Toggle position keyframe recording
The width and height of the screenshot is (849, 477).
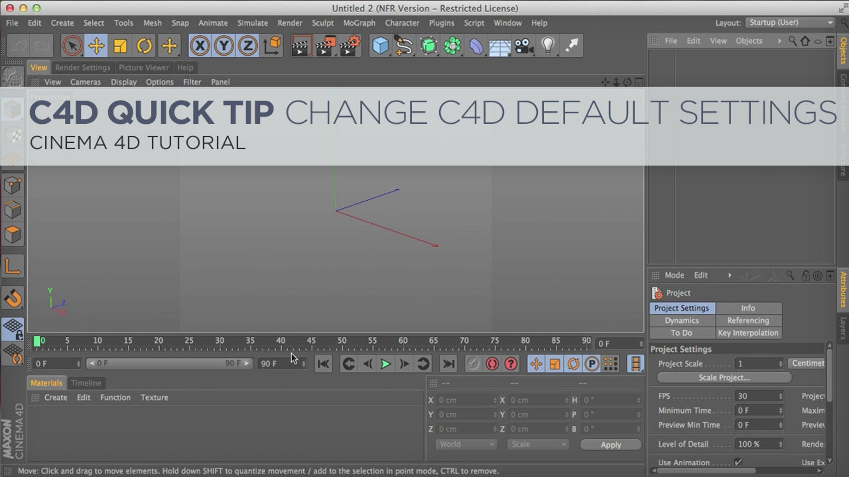tap(536, 364)
